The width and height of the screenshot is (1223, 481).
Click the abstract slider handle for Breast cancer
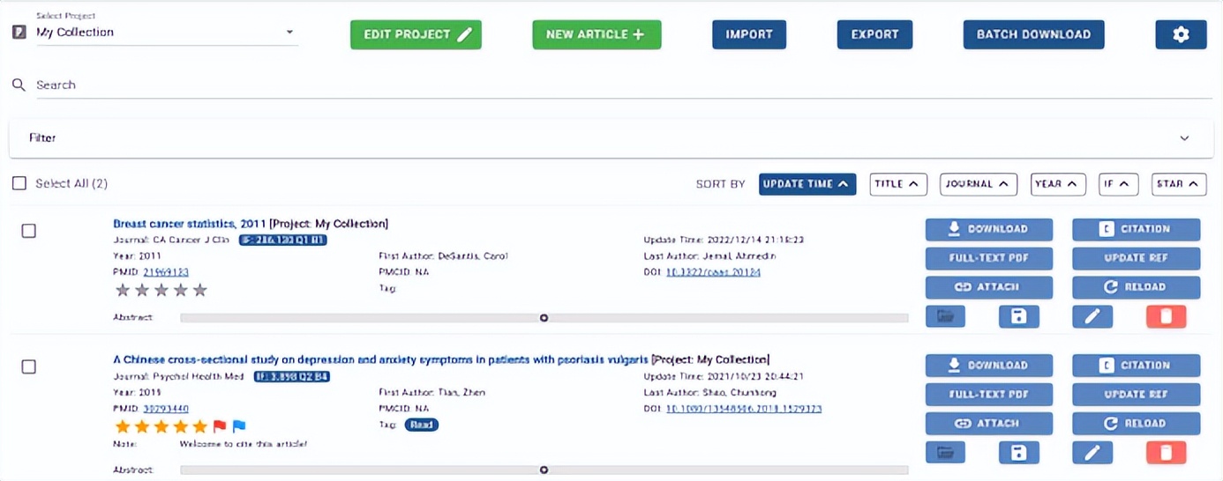544,318
